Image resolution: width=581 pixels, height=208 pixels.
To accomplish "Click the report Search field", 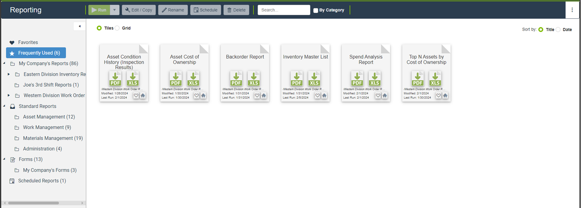I will click(284, 10).
